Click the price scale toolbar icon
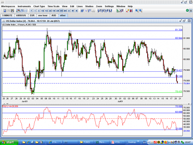Viewport: 193px width, 145px height. 90,11
